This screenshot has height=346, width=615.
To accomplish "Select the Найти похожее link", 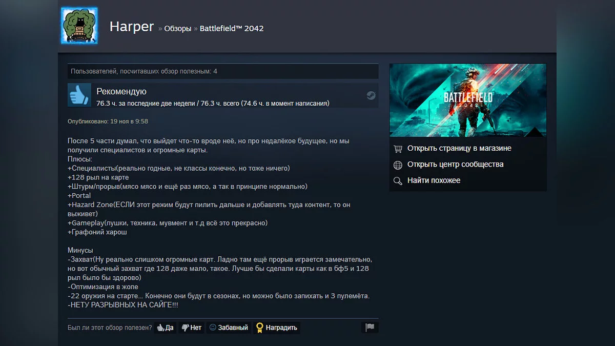I will (434, 180).
